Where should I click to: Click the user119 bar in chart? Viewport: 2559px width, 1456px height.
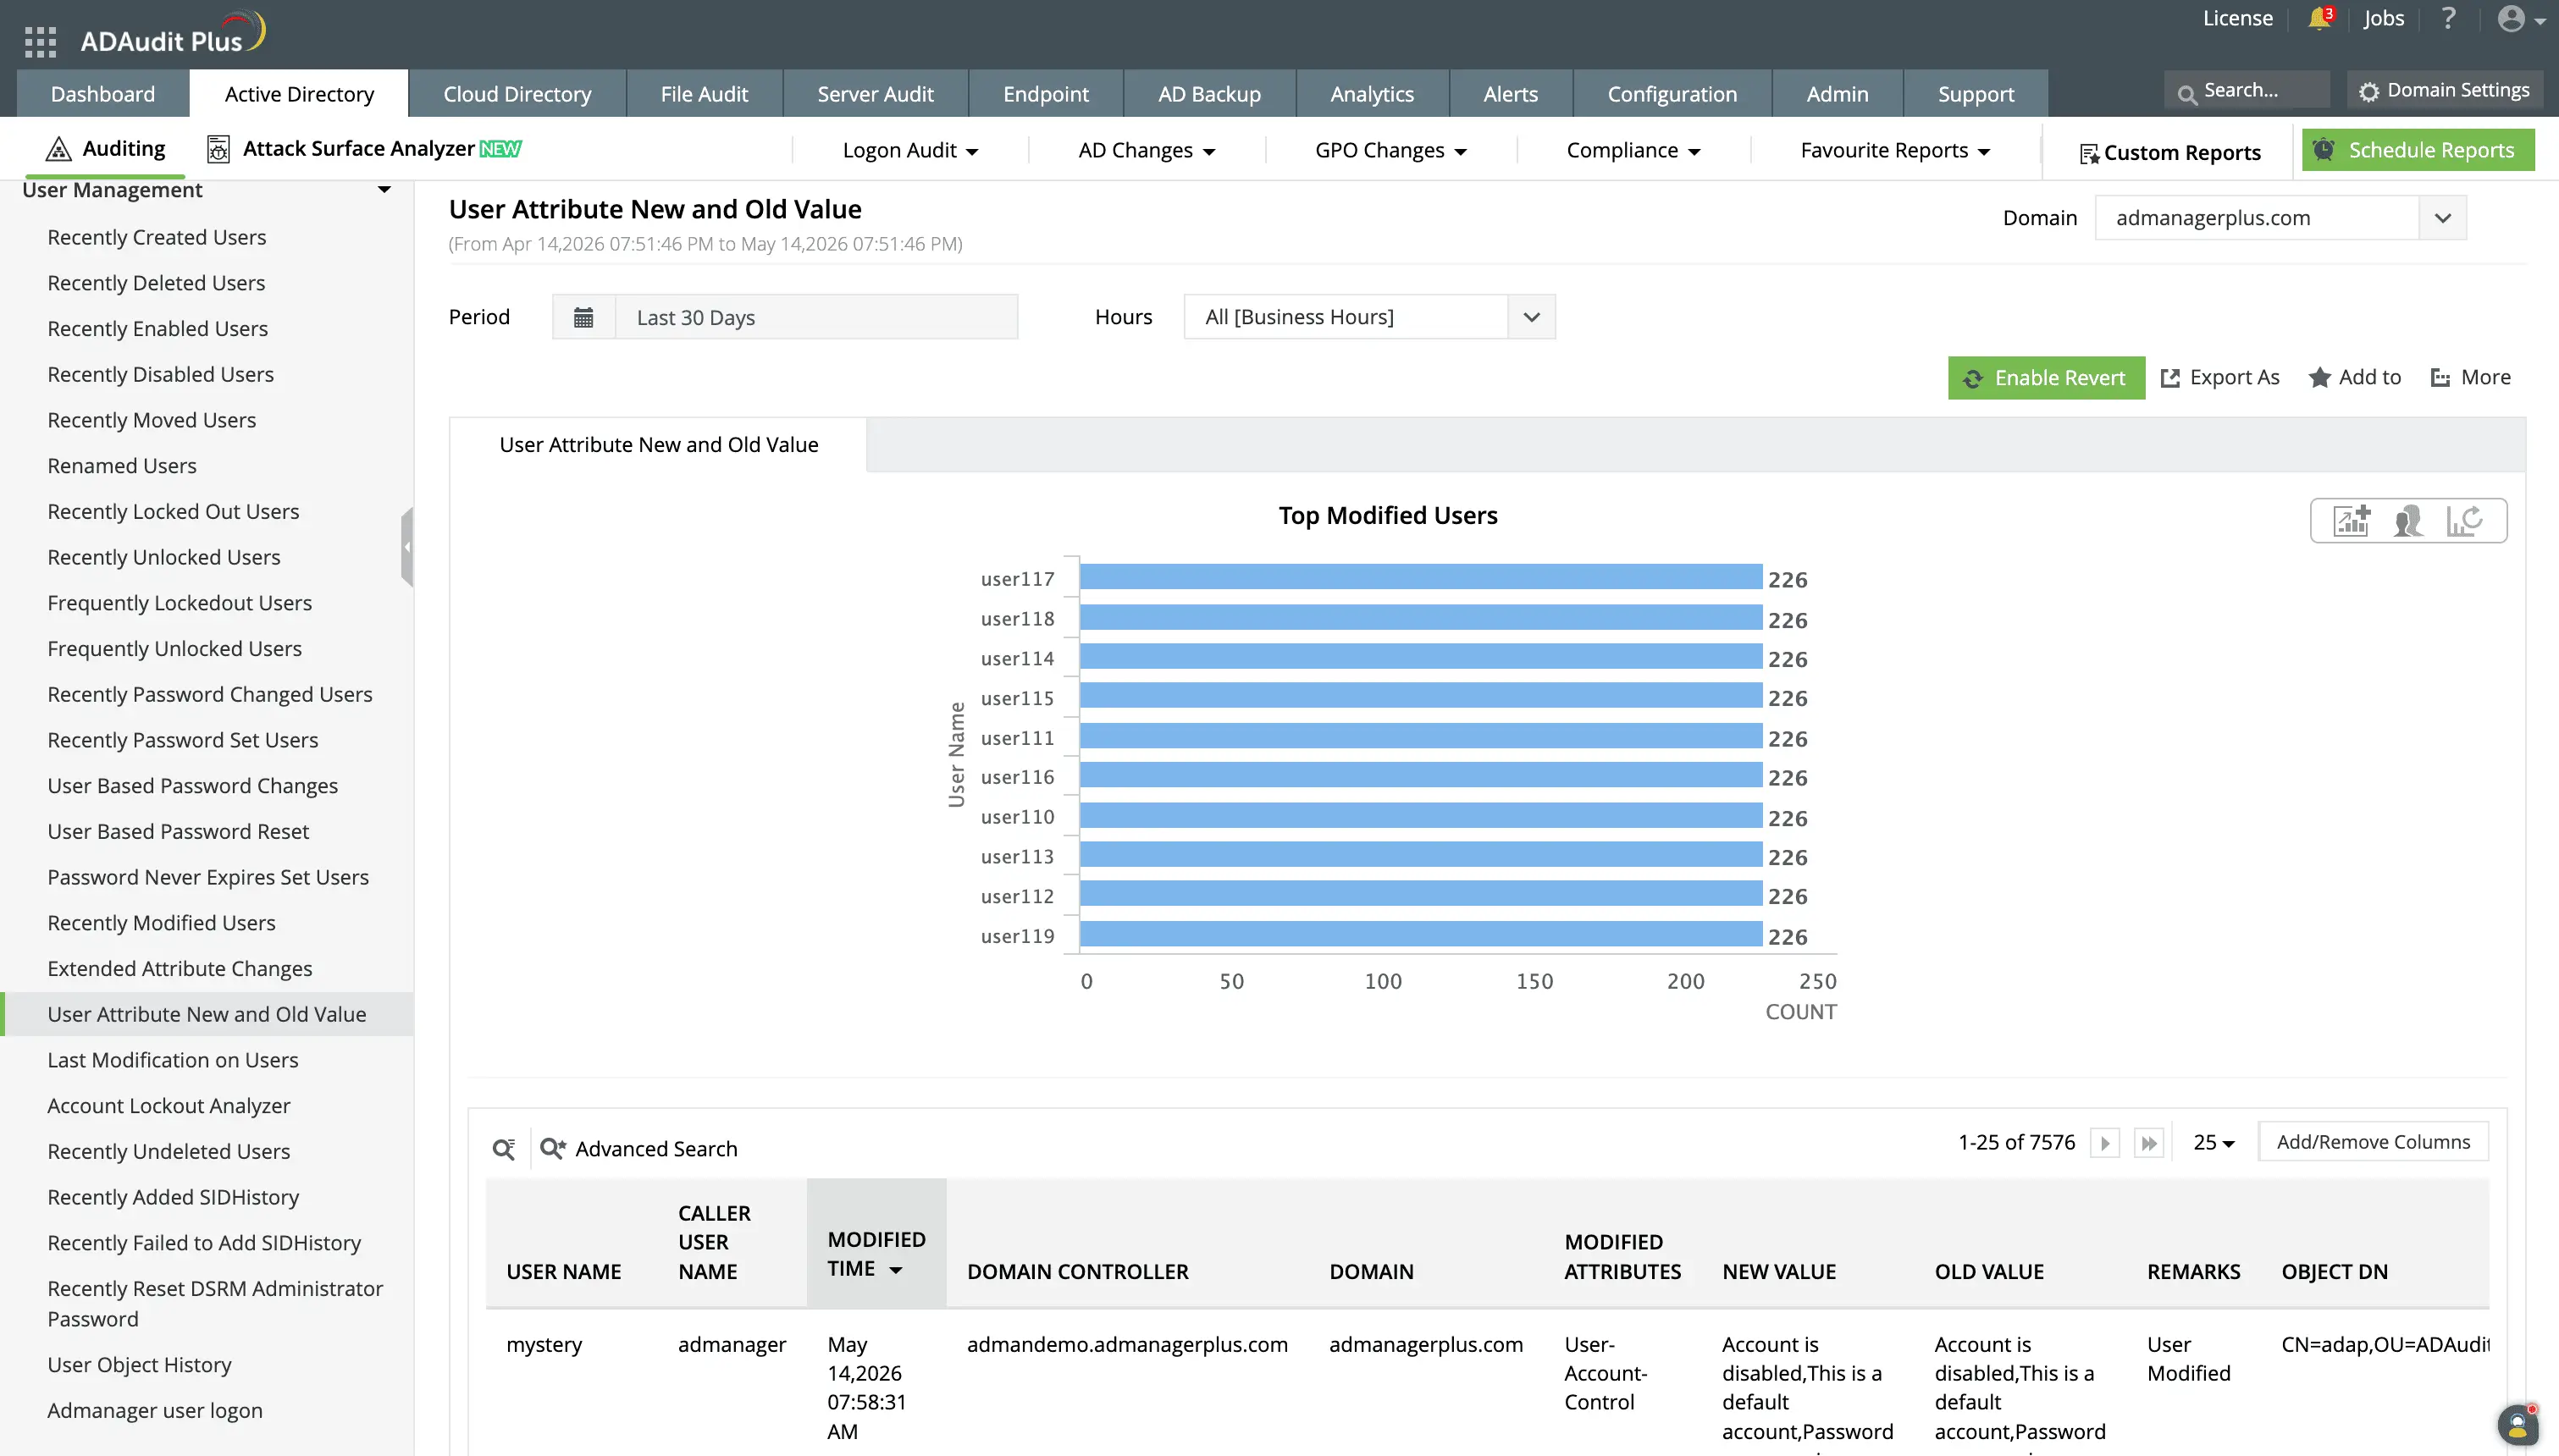click(x=1420, y=934)
